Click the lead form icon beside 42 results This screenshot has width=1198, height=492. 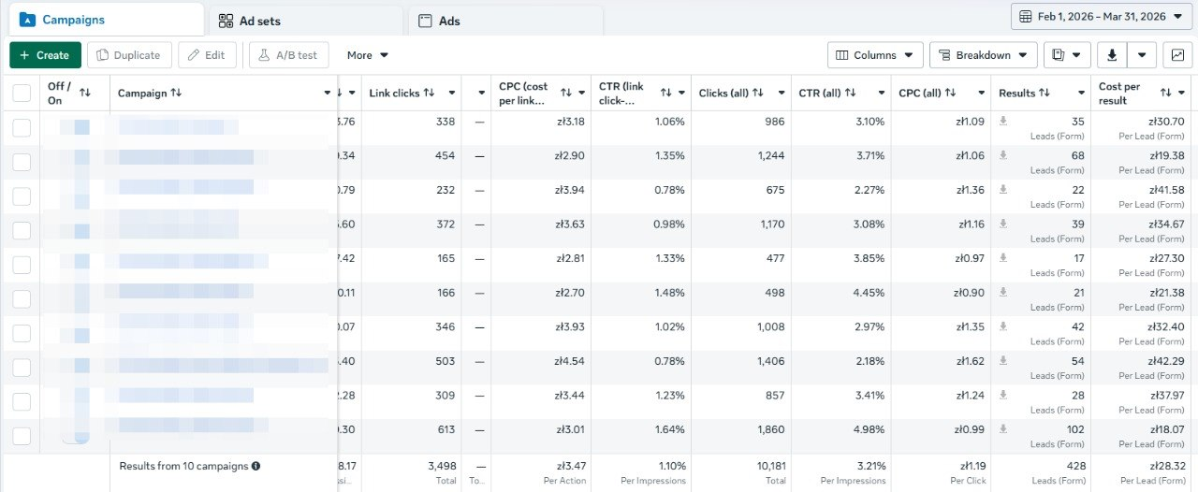point(1003,326)
